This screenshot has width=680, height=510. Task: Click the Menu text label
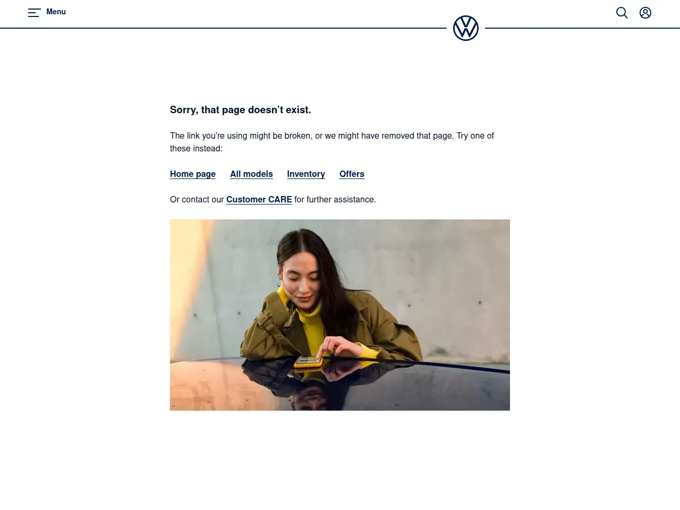pos(56,12)
